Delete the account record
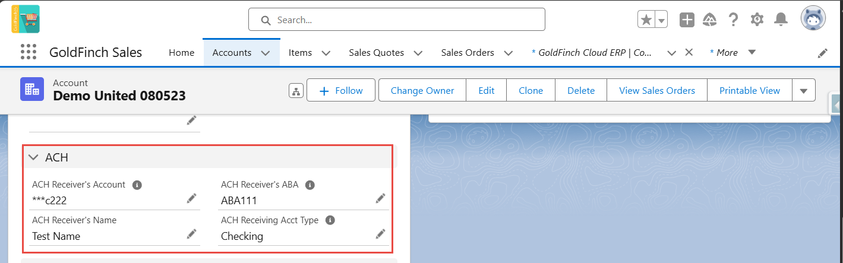Screen dimensions: 843x263 [x=581, y=90]
